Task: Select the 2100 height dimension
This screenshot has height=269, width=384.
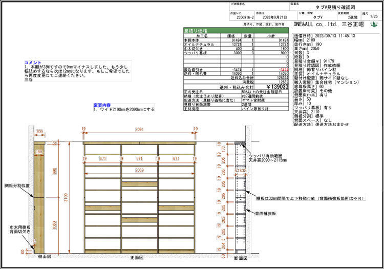Action: pos(66,197)
